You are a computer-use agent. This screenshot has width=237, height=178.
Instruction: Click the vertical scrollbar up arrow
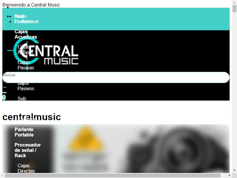[234, 2]
